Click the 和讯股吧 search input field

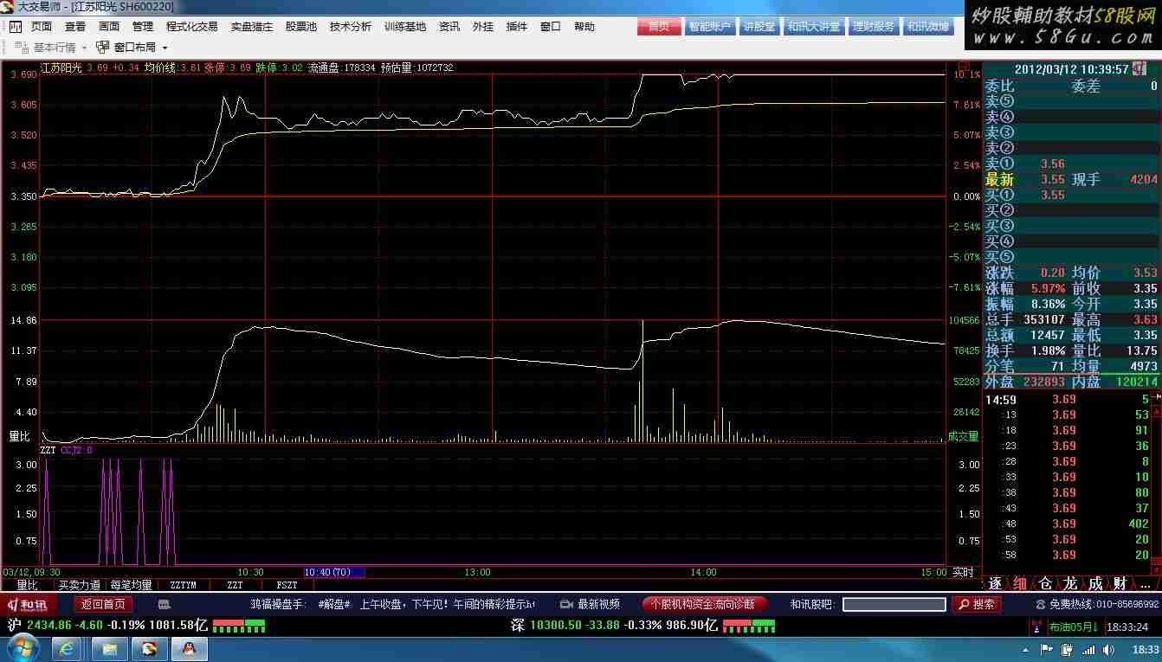click(x=894, y=604)
